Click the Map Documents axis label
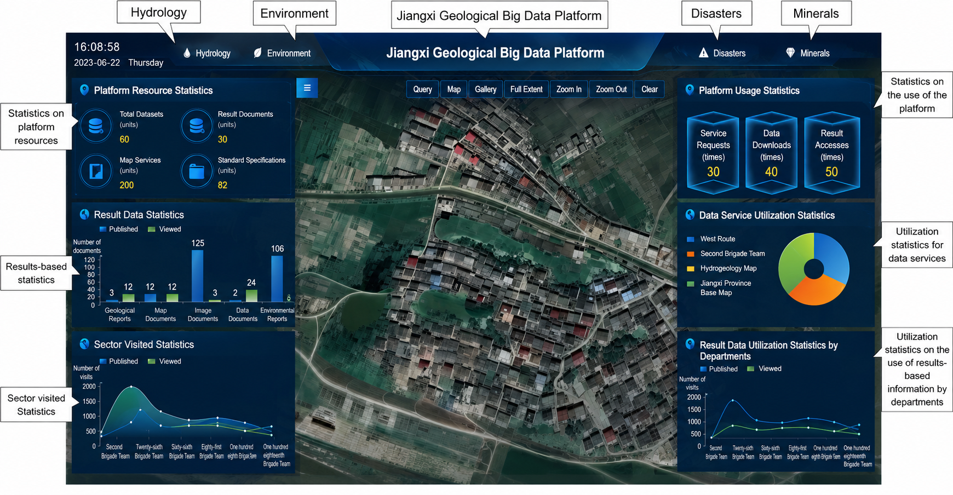Screen dimensions: 953x495 pos(160,314)
